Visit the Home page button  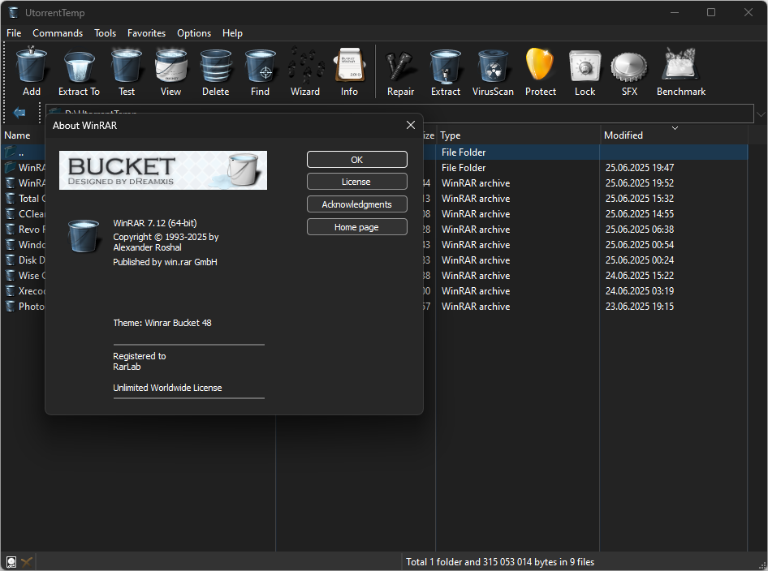coord(357,227)
